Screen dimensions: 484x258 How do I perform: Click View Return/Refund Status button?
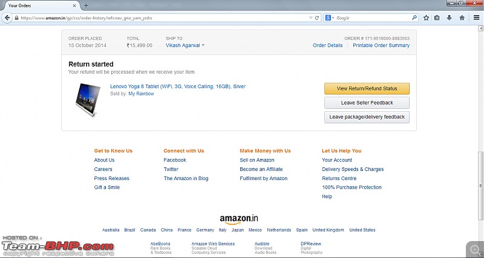click(367, 88)
